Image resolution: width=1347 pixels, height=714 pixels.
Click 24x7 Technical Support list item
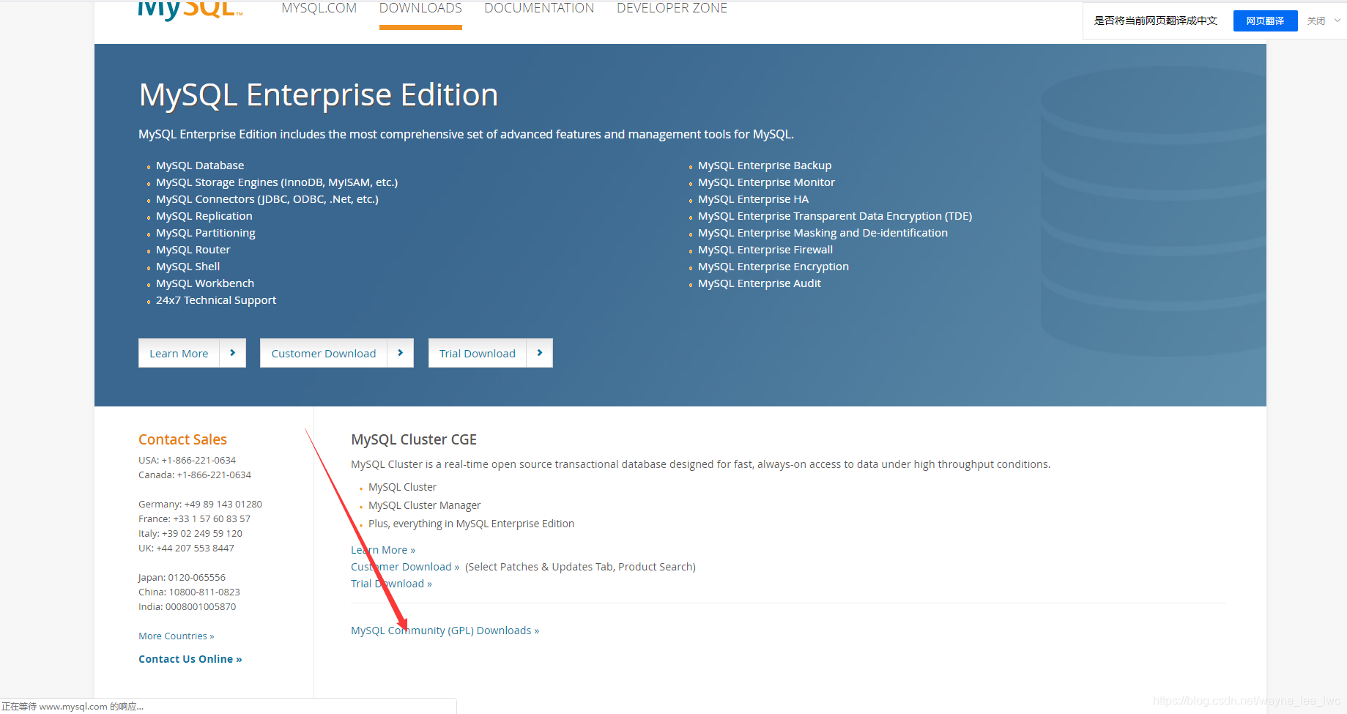click(216, 300)
